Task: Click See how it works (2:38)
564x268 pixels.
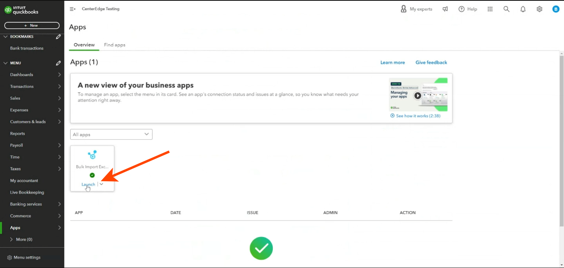Action: [x=415, y=116]
